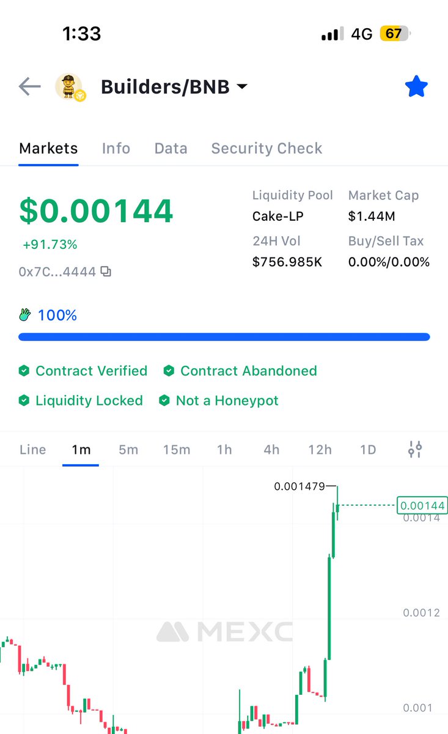Open chart indicator settings sliders icon
448x734 pixels.
click(x=415, y=450)
